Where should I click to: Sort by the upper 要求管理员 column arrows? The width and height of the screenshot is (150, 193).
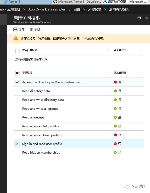pos(141,50)
